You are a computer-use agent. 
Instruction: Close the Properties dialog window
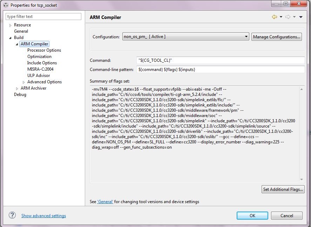(x=299, y=4)
